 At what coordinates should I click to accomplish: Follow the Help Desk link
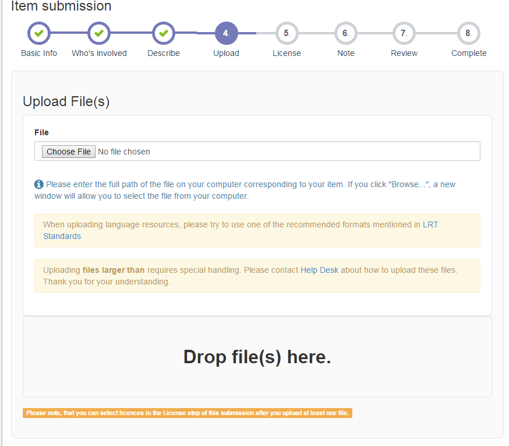pos(319,270)
